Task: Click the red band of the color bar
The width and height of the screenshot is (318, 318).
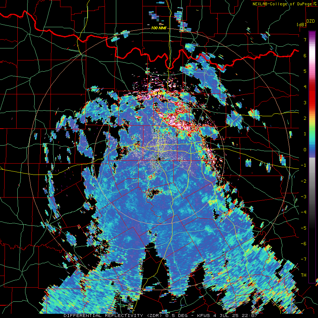Action: (312, 95)
